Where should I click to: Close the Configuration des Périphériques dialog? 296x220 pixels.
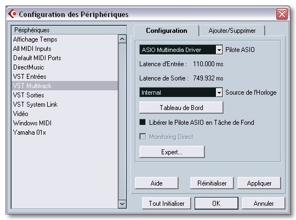pyautogui.click(x=282, y=14)
